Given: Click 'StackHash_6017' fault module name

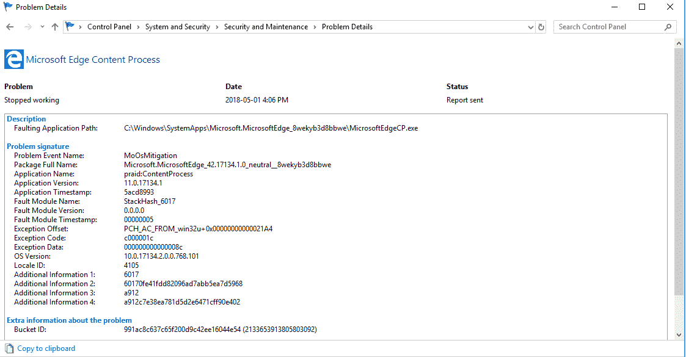Looking at the screenshot, I should point(150,201).
